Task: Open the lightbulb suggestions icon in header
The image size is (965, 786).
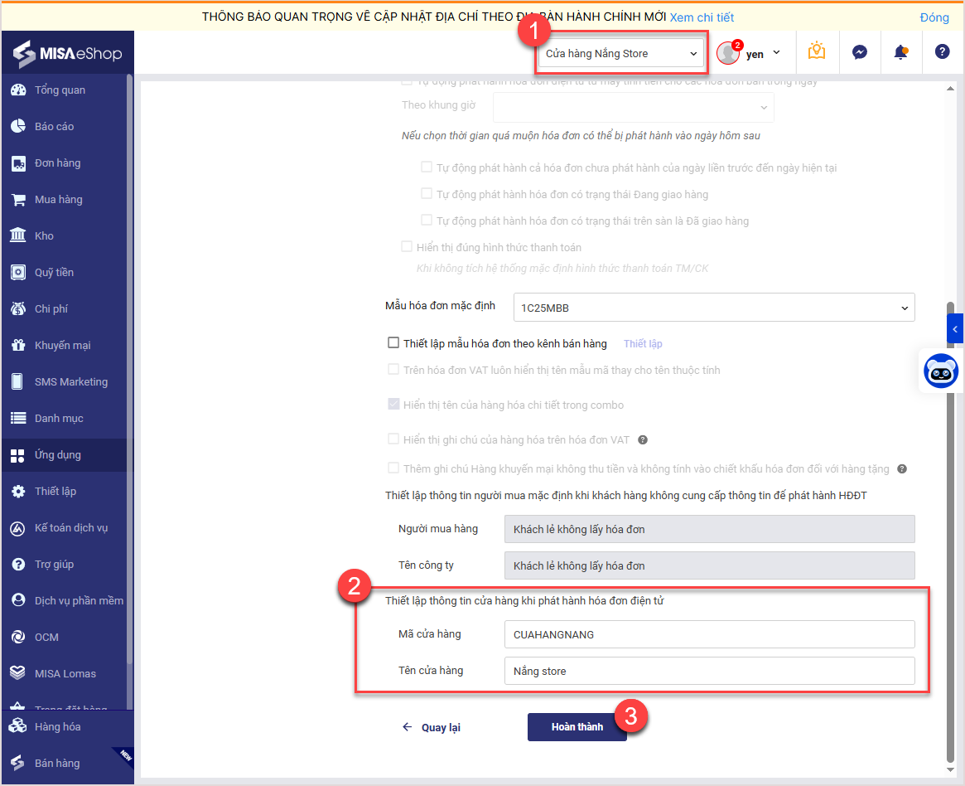Action: [x=817, y=51]
